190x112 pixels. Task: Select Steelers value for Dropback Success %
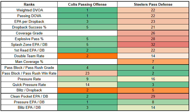coord(154,27)
